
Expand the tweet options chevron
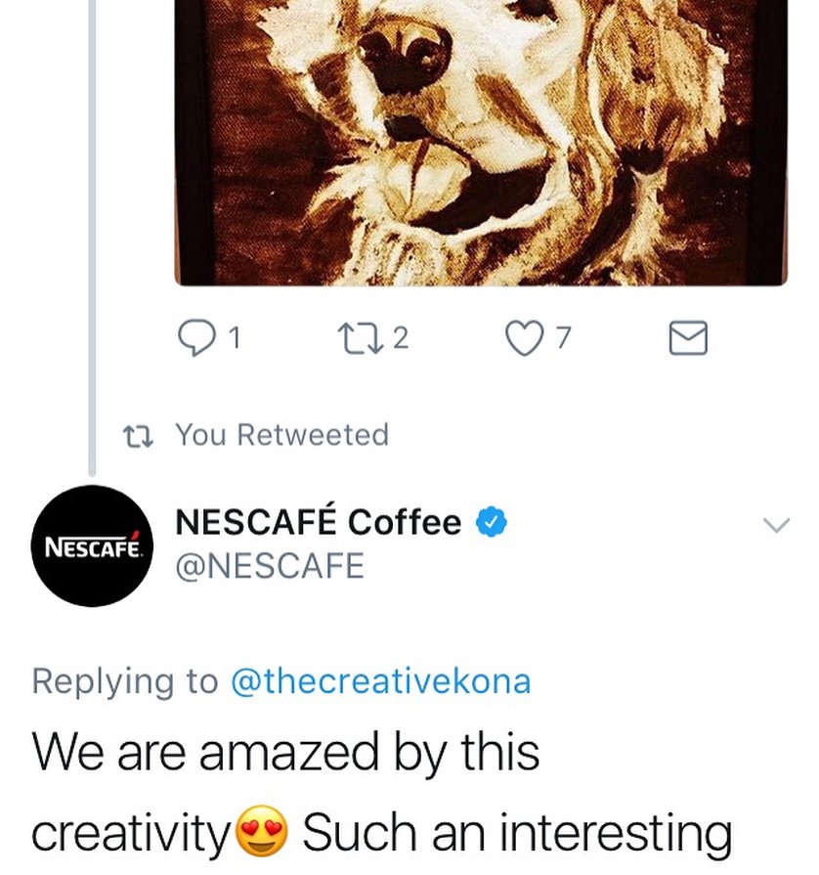[774, 526]
